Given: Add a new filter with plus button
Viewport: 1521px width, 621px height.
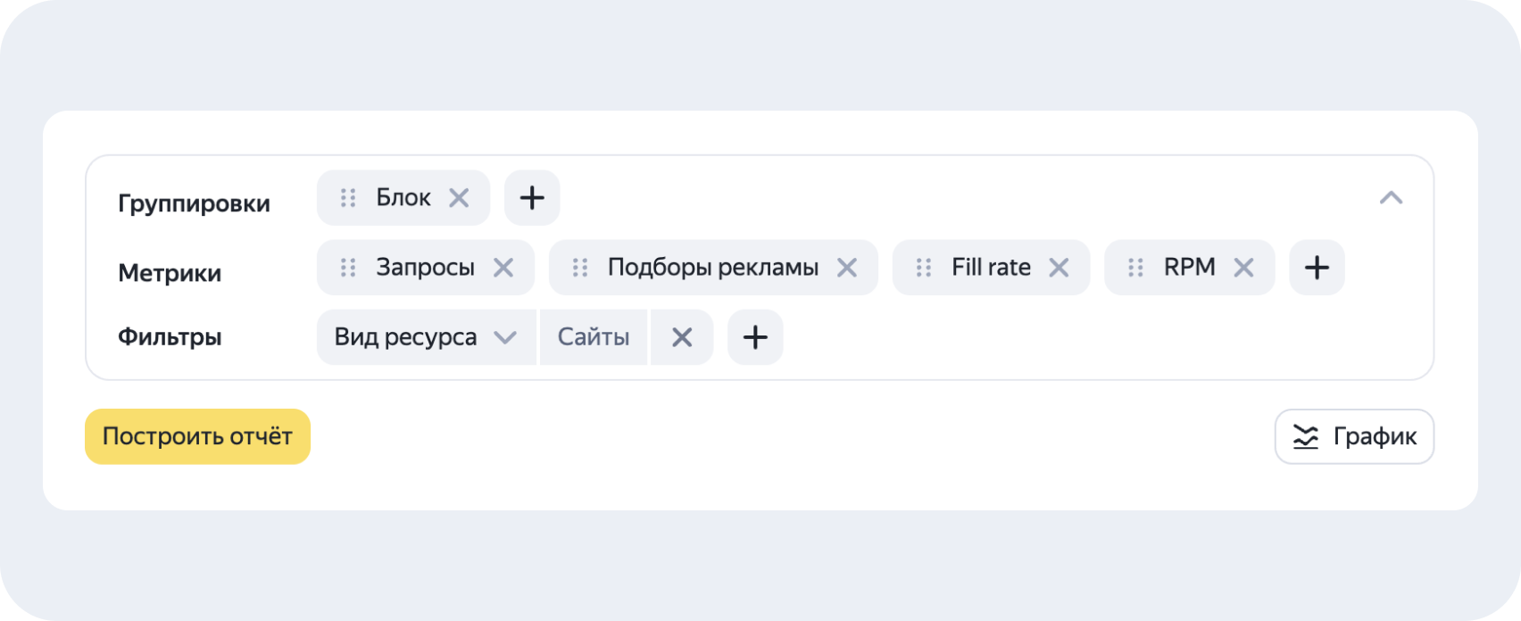Looking at the screenshot, I should click(755, 337).
